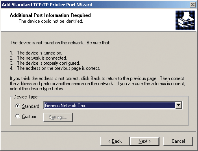Click 'The device could not be identified' subtitle

[51, 21]
